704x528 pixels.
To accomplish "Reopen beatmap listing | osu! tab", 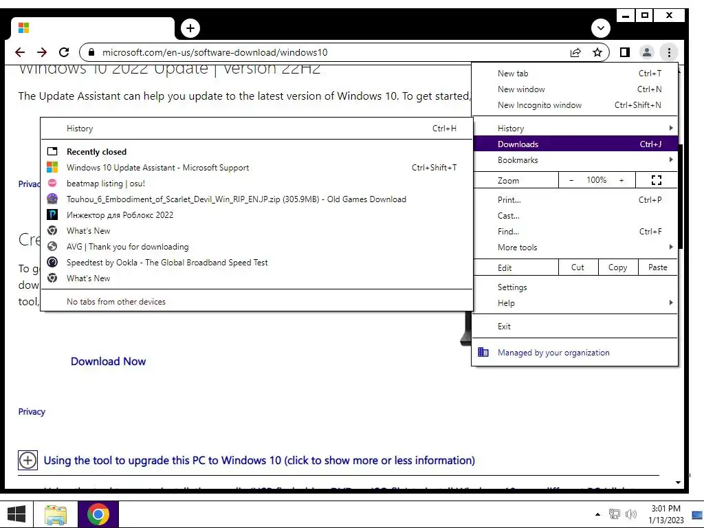I will click(x=257, y=183).
